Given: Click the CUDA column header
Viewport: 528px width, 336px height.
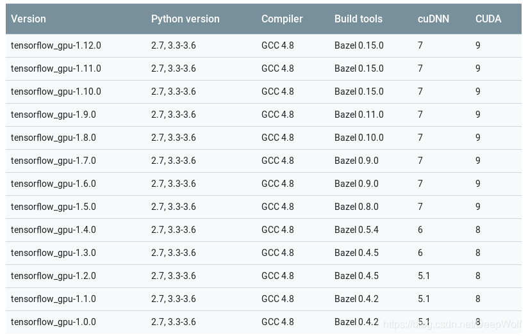Looking at the screenshot, I should (488, 19).
